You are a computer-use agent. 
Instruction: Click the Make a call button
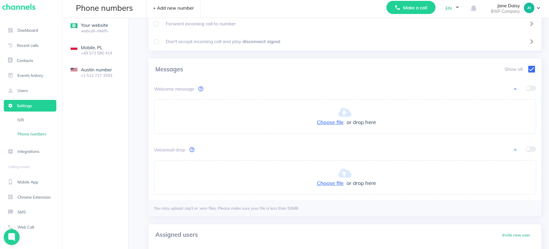tap(411, 8)
